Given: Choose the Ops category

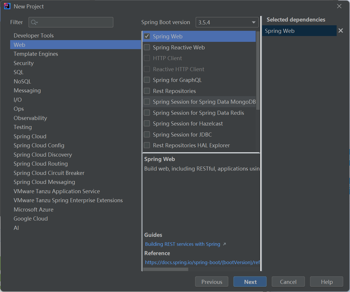Looking at the screenshot, I should click(75, 109).
